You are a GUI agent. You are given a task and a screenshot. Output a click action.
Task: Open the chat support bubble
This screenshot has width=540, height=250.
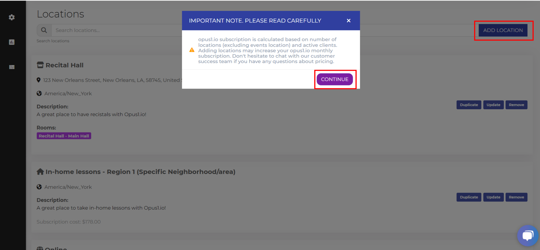click(x=527, y=236)
